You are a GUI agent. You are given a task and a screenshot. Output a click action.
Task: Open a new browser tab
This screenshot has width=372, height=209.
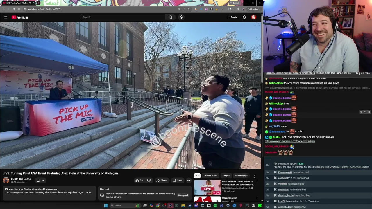click(38, 3)
